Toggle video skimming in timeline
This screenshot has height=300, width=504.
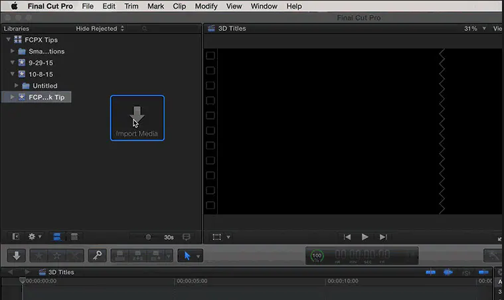(430, 272)
